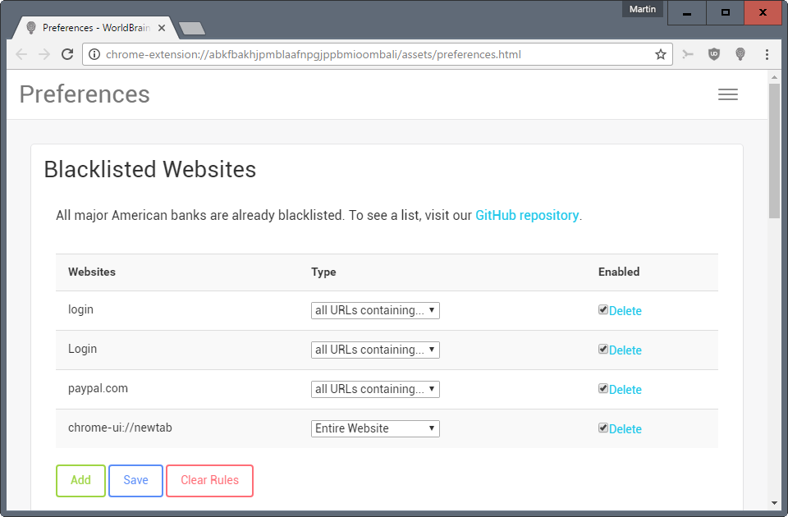Click the address bar URL field
788x517 pixels.
[377, 54]
